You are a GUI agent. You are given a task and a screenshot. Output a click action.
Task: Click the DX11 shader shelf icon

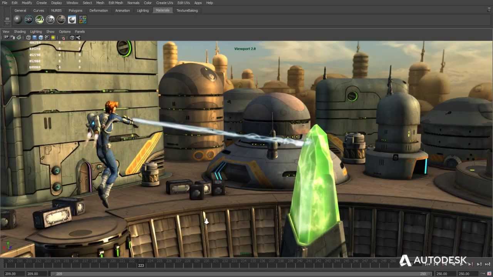(x=29, y=19)
